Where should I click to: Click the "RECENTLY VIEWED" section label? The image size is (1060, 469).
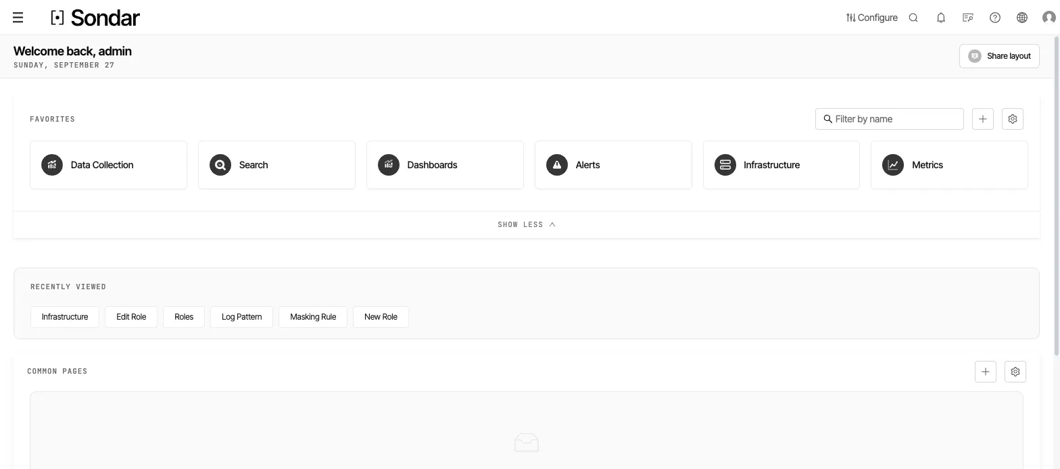pos(68,287)
